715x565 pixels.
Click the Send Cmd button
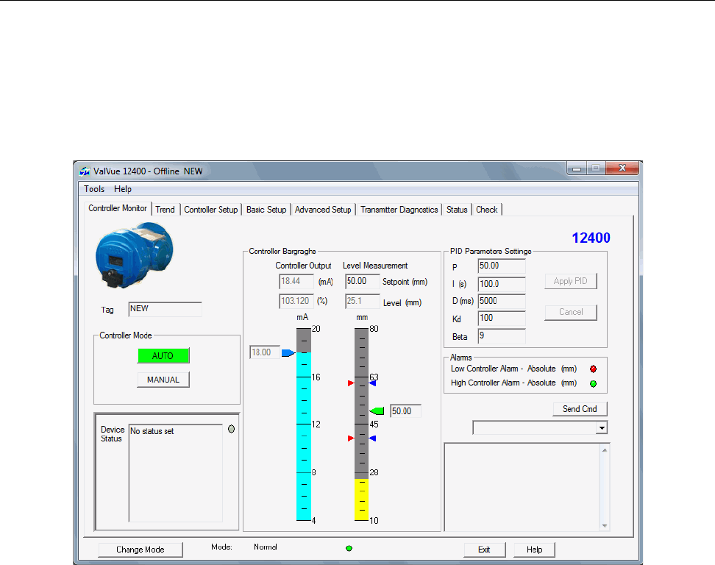click(x=580, y=409)
